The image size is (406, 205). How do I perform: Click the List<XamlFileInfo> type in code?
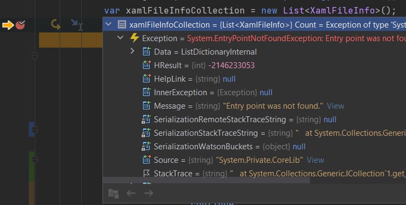(332, 11)
